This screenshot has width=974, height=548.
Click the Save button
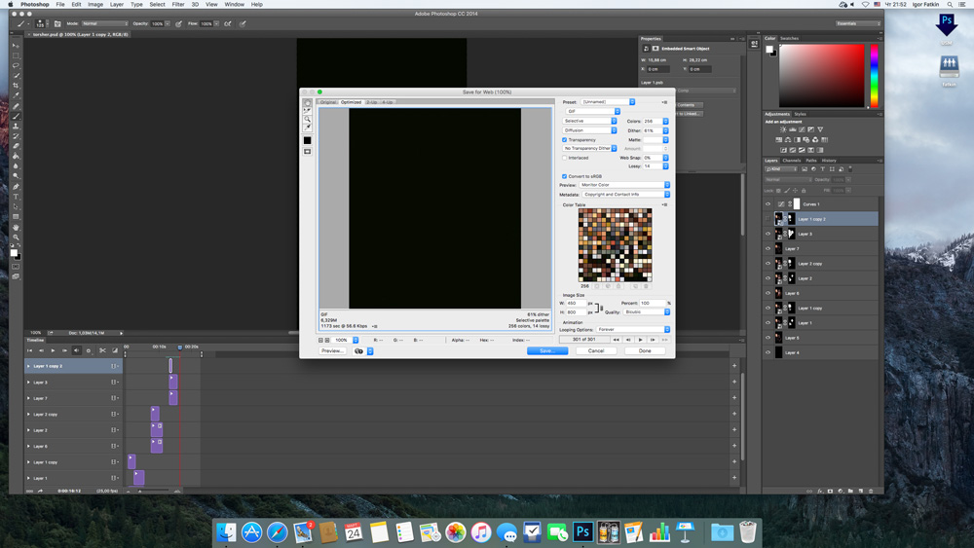pos(546,350)
